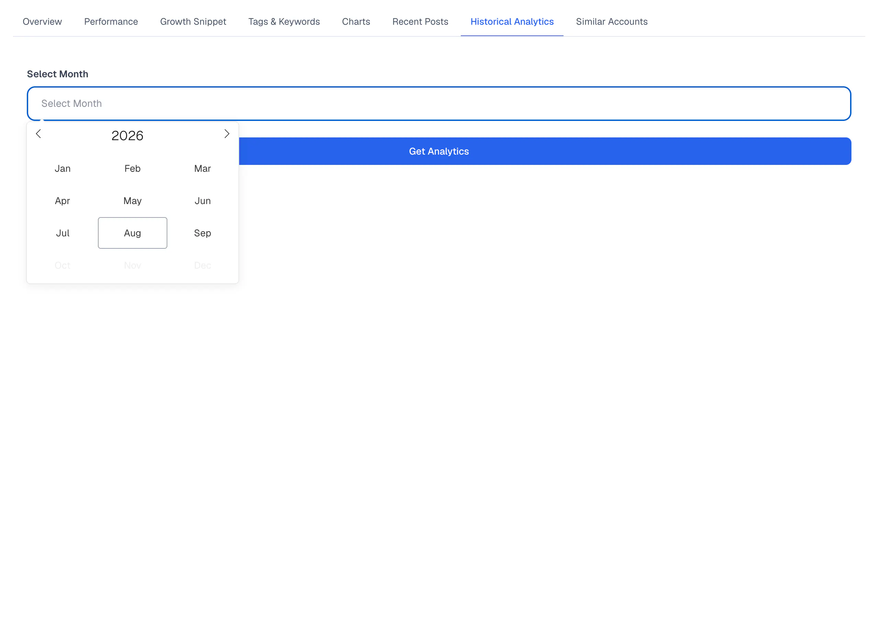
Task: Go to next year in month picker
Action: (227, 134)
